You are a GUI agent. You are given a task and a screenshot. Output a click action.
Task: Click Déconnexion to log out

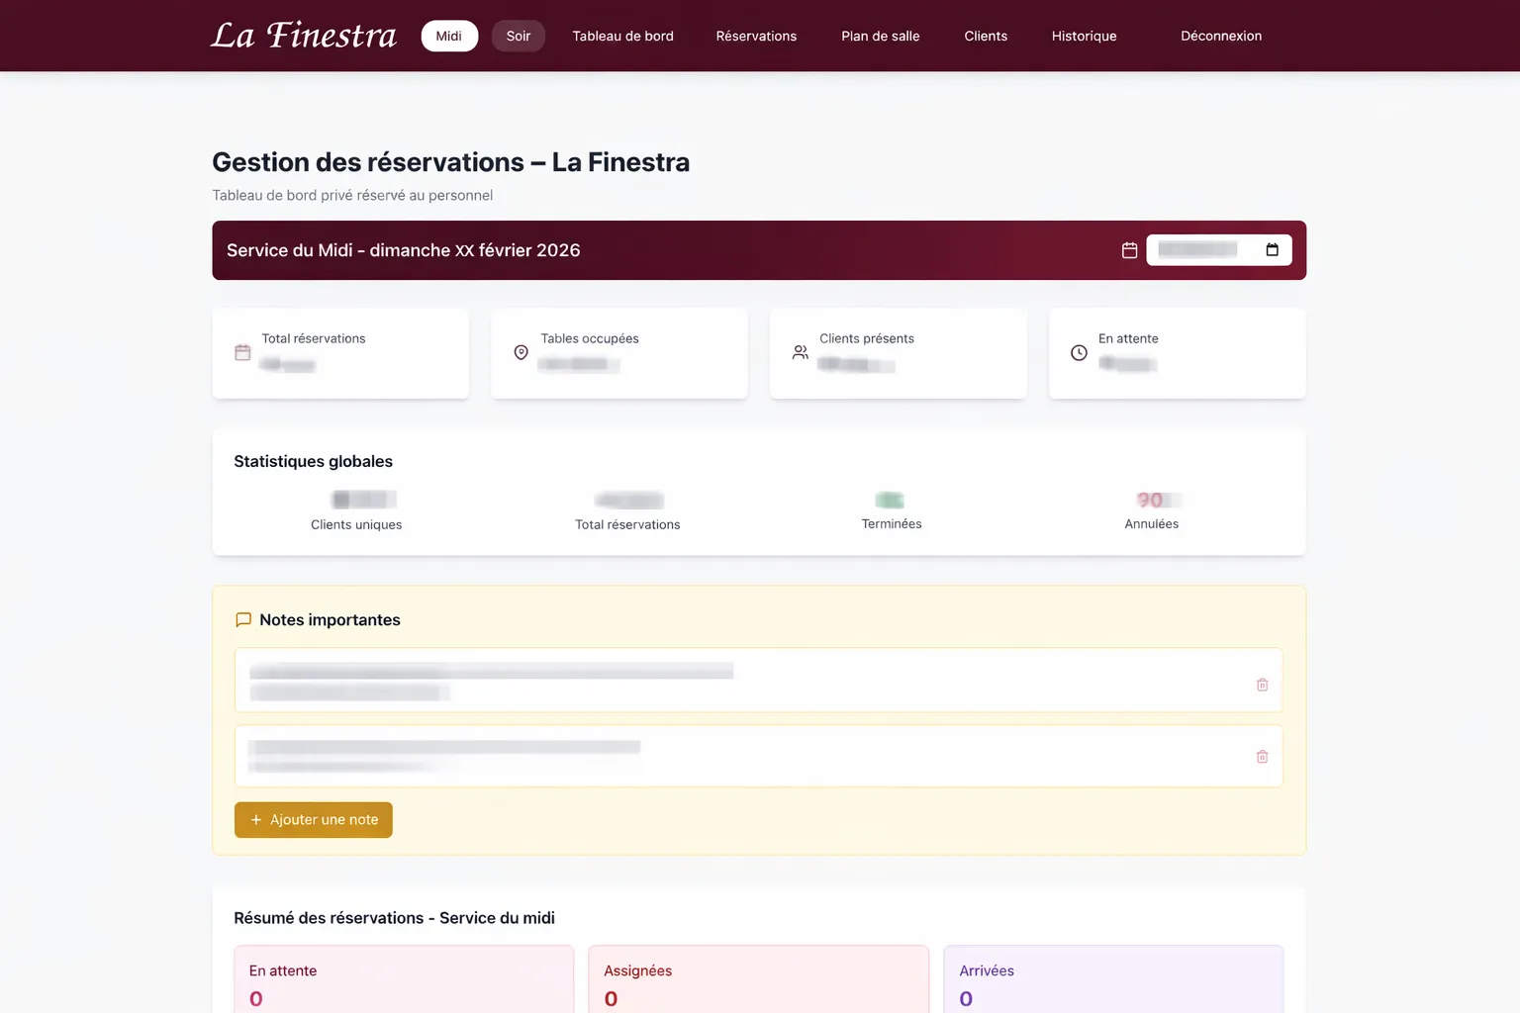[x=1221, y=36]
